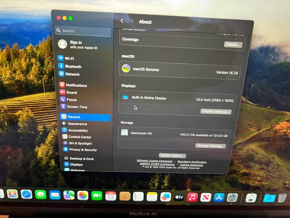
Task: Launch Safari from the Dock
Action: 26,194
